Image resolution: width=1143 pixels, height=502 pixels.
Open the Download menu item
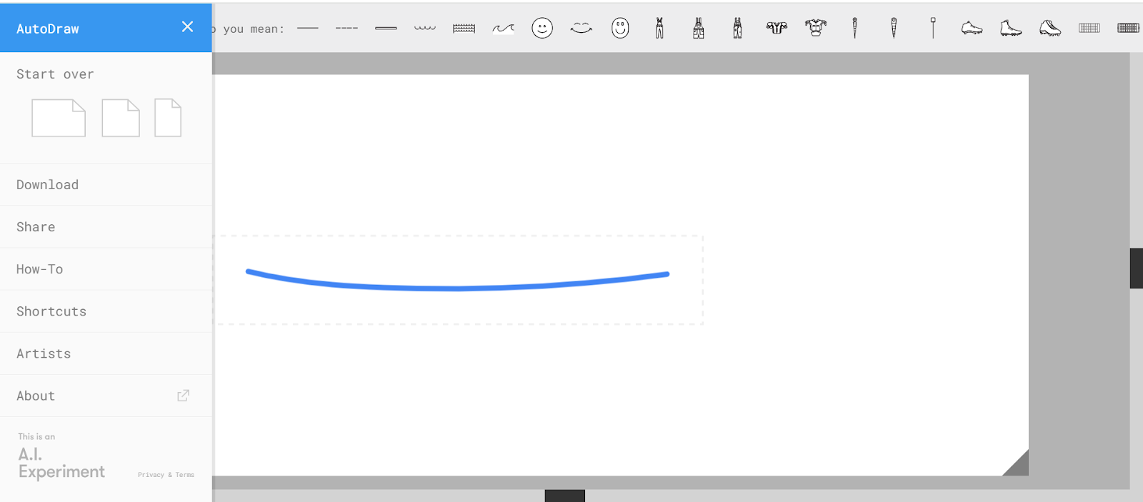click(x=48, y=185)
